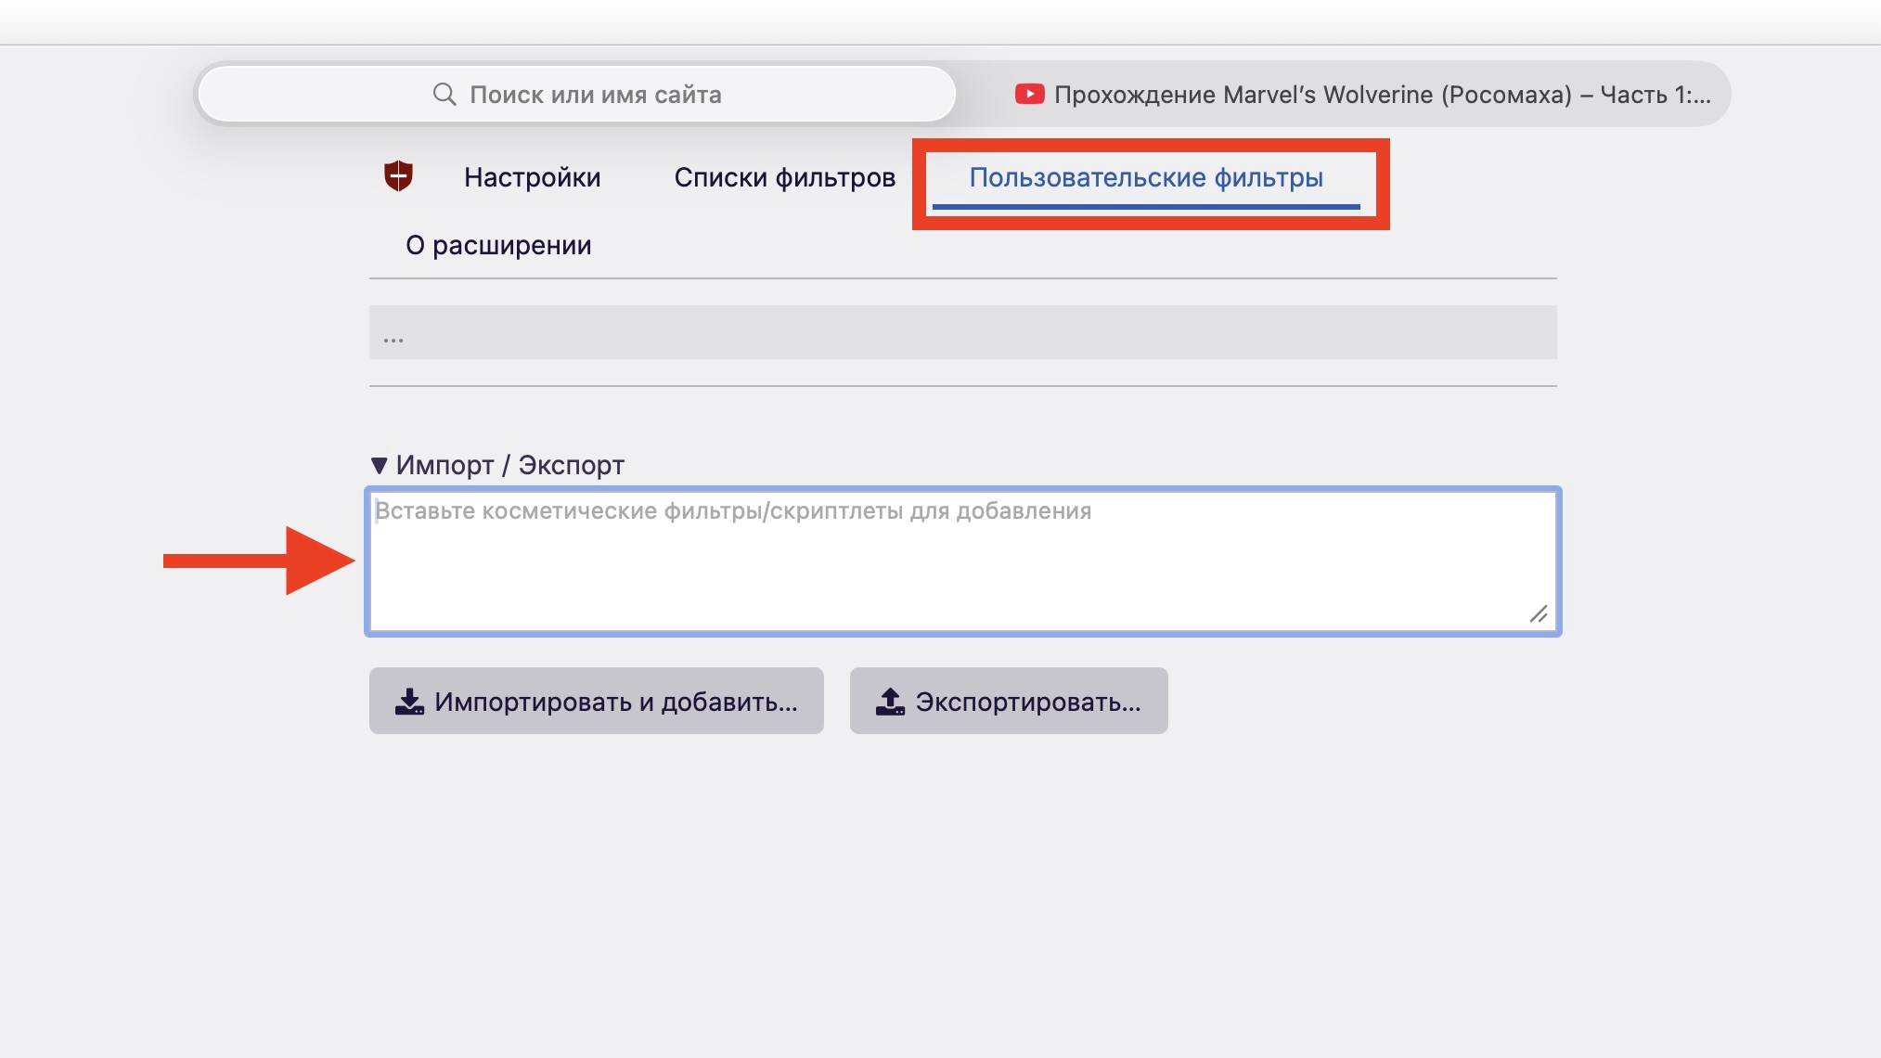
Task: Click the uBlock shield logo icon
Action: [398, 175]
